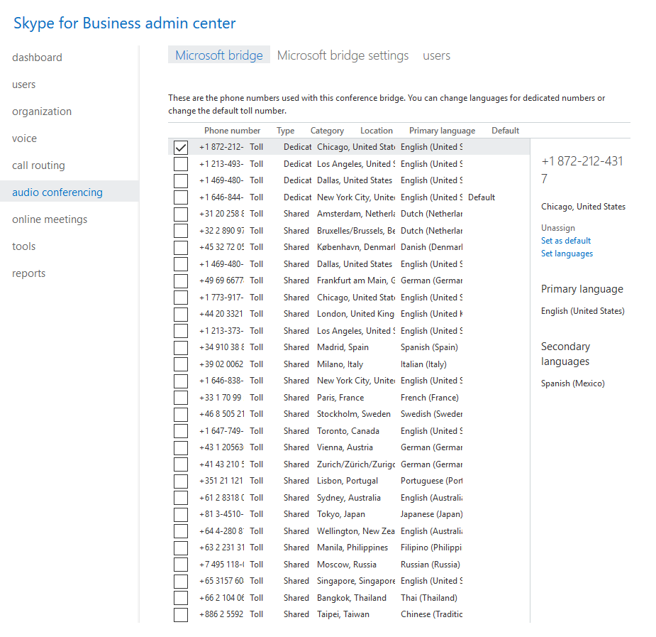The height and width of the screenshot is (637, 656).
Task: Check the shared Dallas number checkbox
Action: click(181, 264)
